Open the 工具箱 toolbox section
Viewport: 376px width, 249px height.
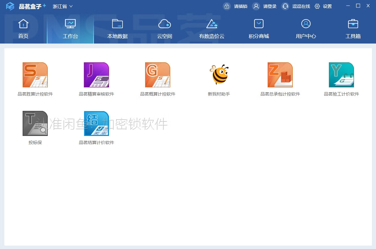click(353, 28)
